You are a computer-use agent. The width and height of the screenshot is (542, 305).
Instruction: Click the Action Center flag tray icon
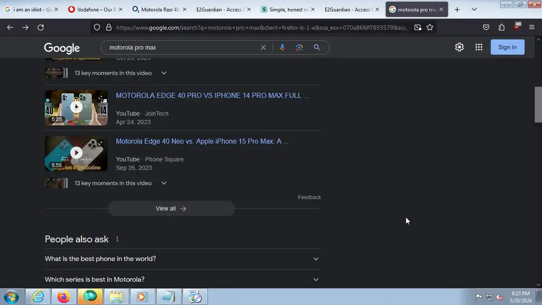point(478,297)
